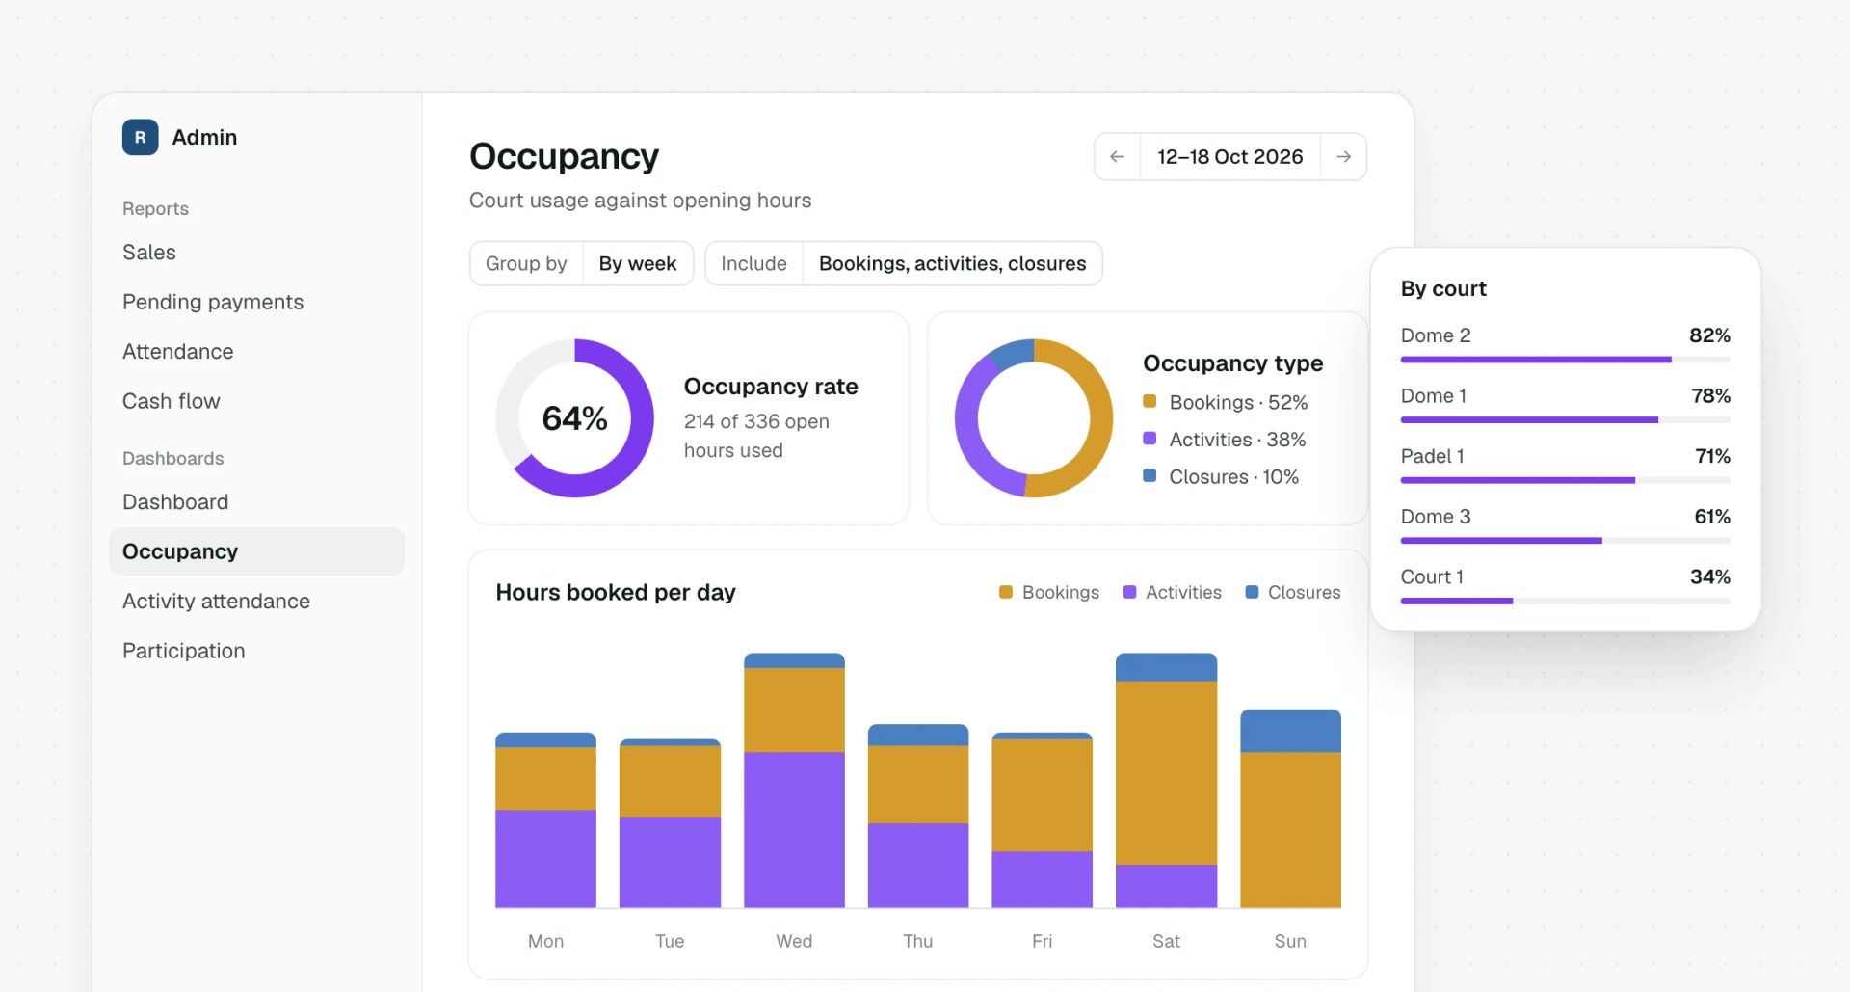Click 'Bookings · 52%' legend entry
Image resolution: width=1850 pixels, height=992 pixels.
pos(1226,402)
